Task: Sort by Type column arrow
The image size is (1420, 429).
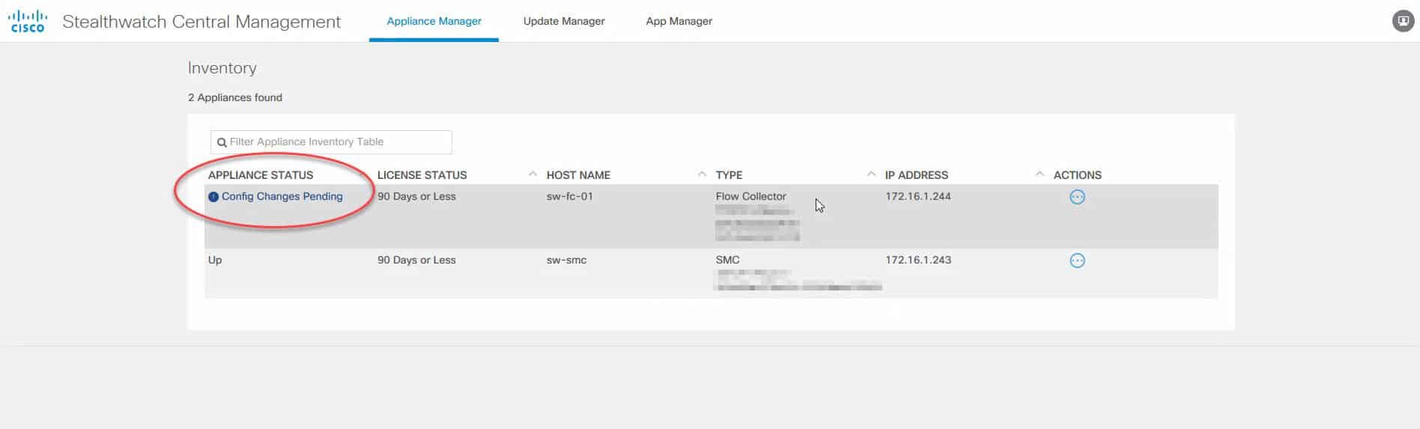Action: click(x=871, y=174)
